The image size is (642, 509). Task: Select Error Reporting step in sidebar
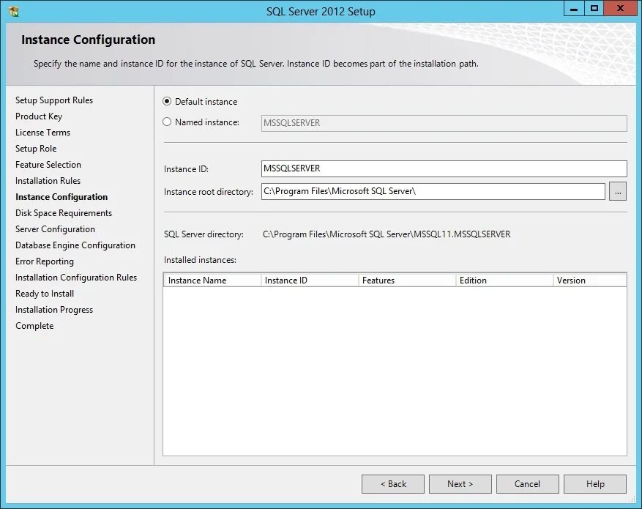[45, 261]
